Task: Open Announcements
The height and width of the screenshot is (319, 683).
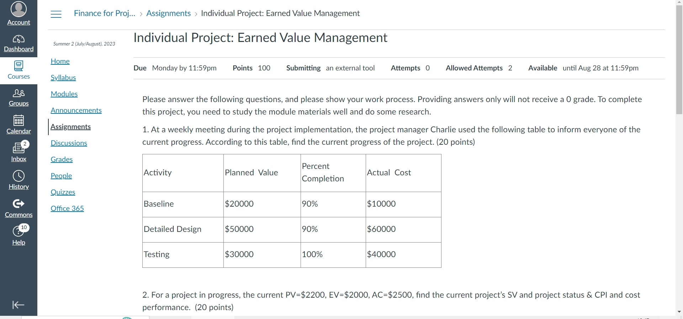Action: [x=76, y=110]
